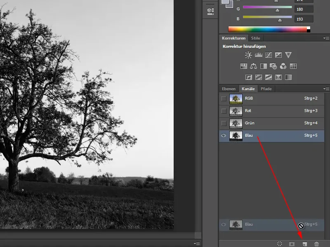
Task: Add a Brightness/Contrast adjustment (sun icon)
Action: [248, 55]
